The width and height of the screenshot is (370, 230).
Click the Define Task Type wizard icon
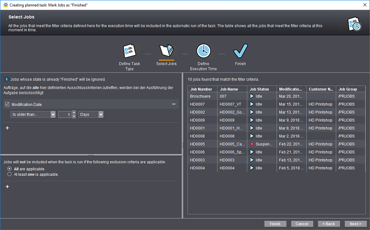click(129, 50)
